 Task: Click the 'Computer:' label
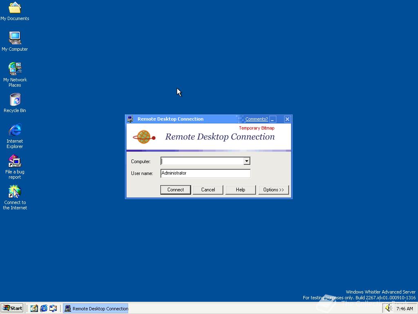coord(141,161)
